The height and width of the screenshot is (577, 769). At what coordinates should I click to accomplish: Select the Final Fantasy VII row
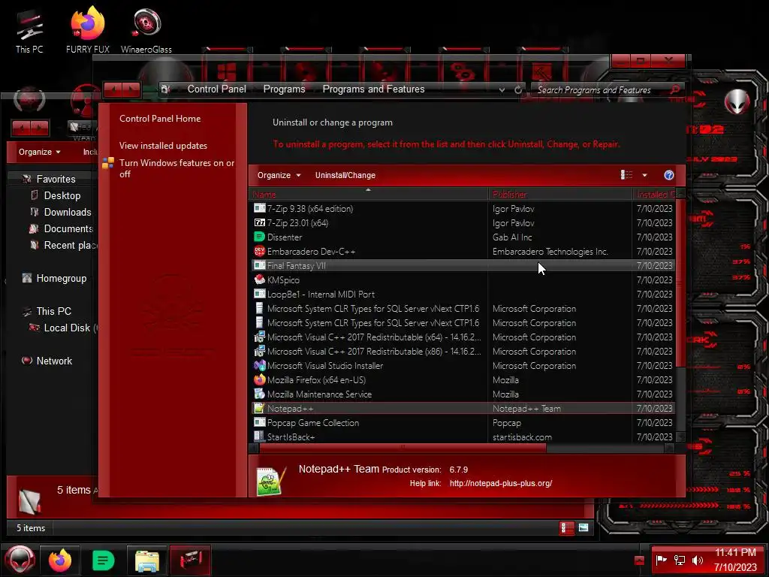463,265
